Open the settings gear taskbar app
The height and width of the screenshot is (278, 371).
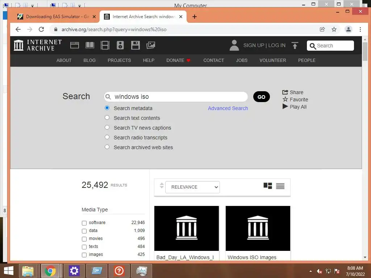tap(74, 271)
